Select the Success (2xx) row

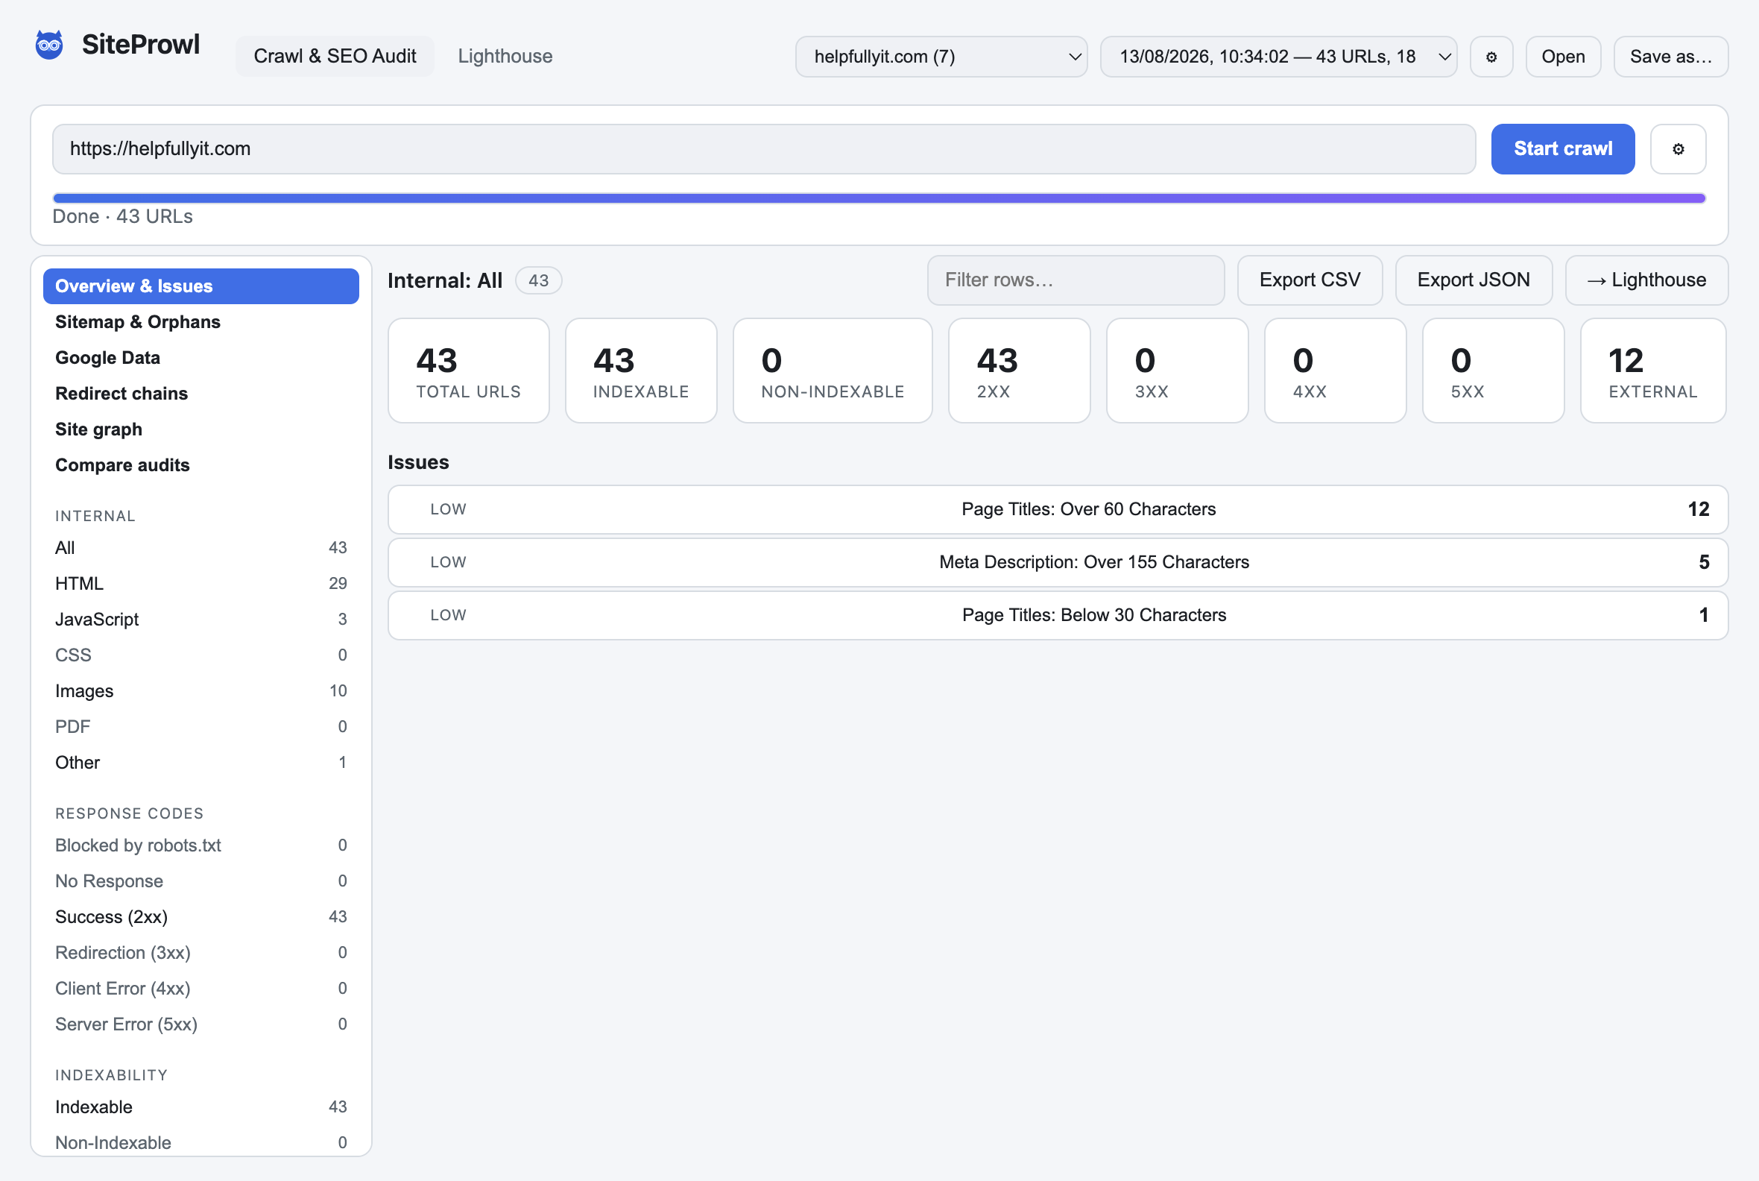click(201, 917)
